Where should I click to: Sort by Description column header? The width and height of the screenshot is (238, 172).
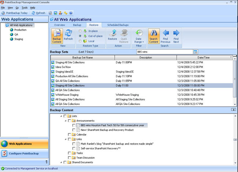(146, 58)
